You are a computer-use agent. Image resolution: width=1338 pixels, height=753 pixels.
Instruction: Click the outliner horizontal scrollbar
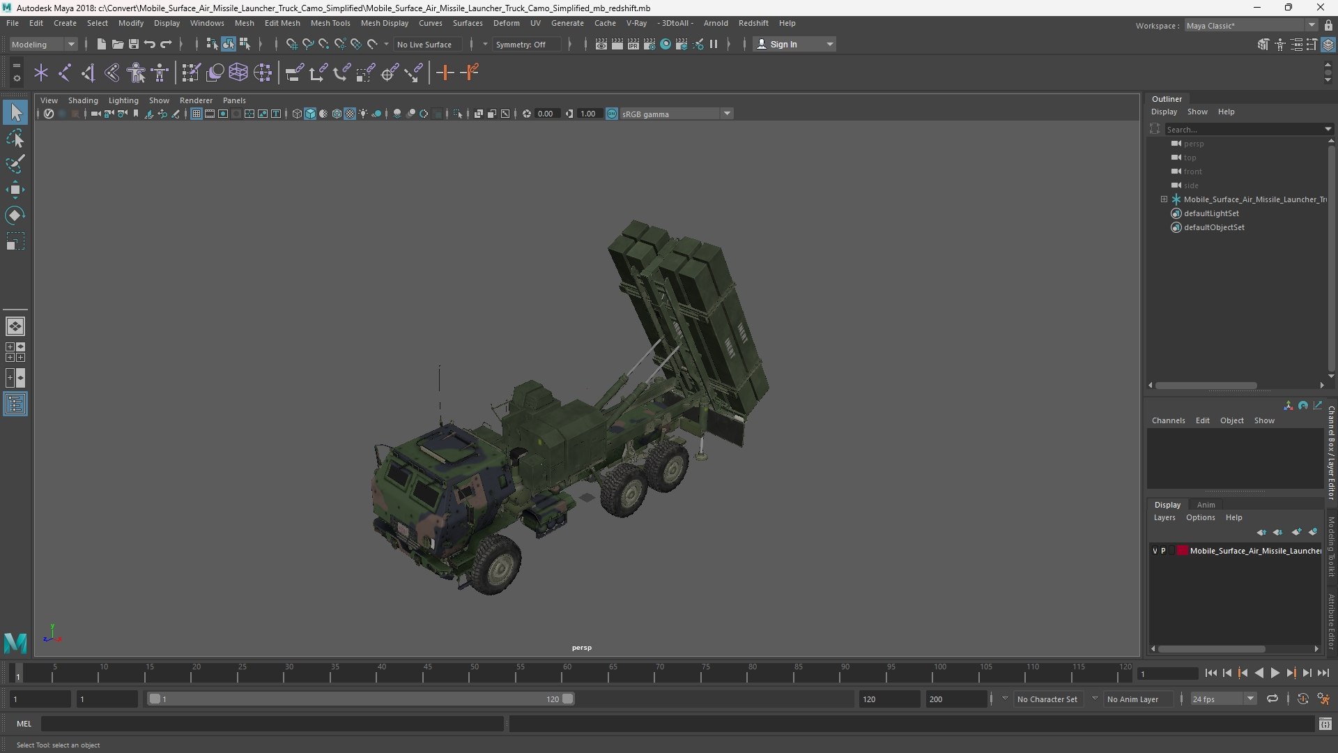(1206, 385)
